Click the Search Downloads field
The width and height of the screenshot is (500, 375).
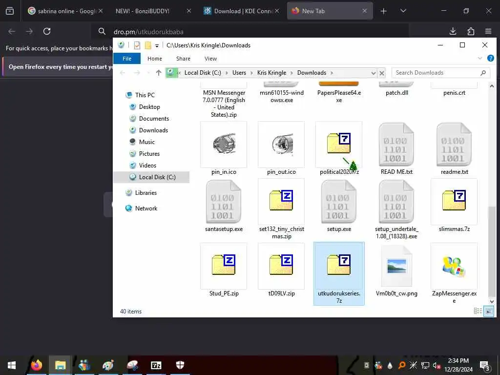441,73
